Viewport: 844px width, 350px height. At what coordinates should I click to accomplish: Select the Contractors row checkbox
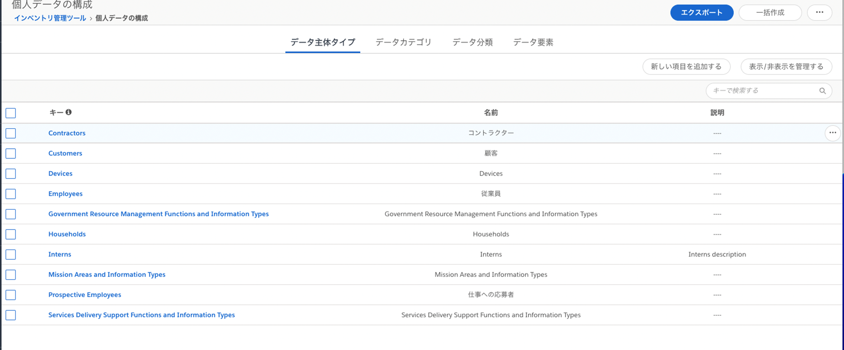(11, 133)
